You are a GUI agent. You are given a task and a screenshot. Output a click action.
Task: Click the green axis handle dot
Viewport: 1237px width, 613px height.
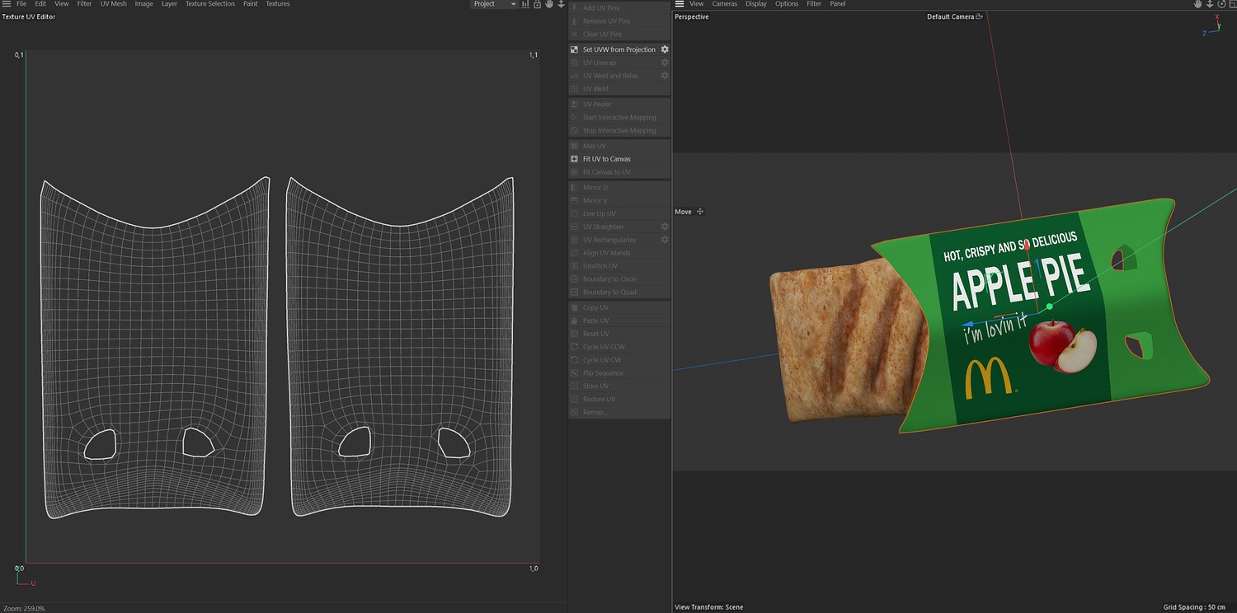1049,306
